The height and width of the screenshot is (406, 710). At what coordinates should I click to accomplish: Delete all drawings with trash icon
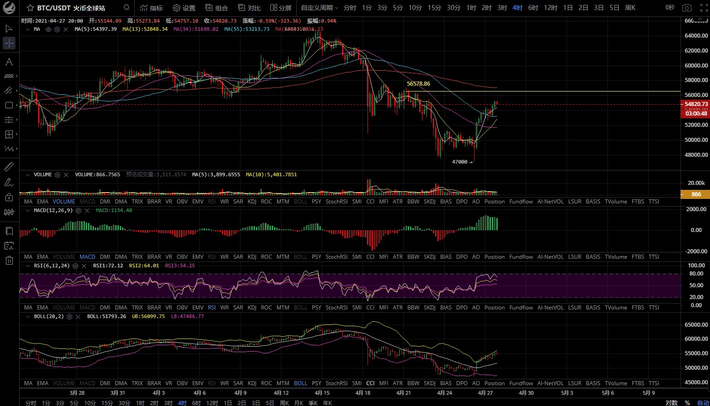9,260
